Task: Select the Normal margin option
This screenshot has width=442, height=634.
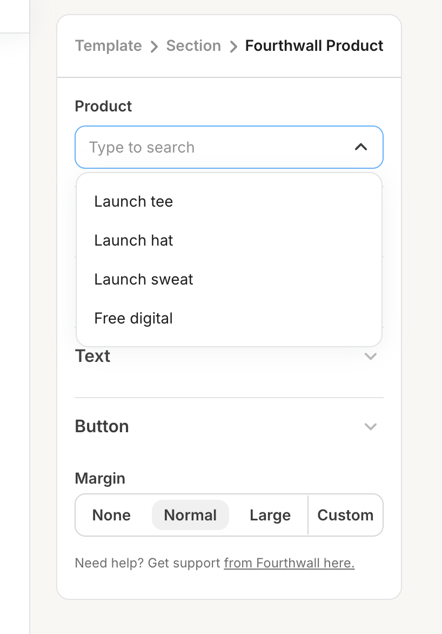Action: 190,515
